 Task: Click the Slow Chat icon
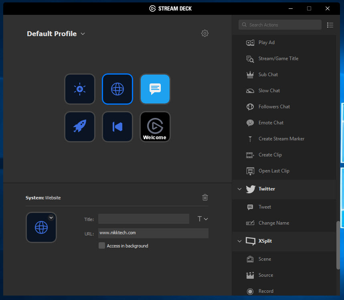[250, 91]
